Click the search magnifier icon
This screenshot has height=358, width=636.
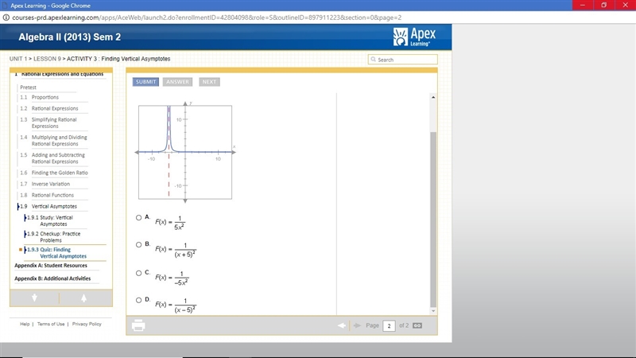[373, 59]
